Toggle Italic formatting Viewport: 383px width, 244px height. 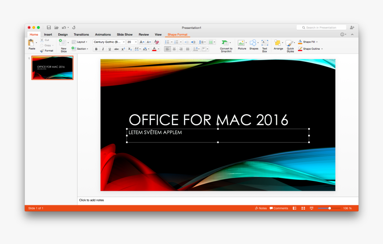pos(103,49)
